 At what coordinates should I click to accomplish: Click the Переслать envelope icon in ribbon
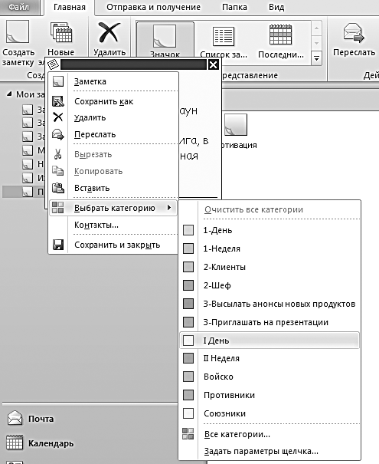pyautogui.click(x=354, y=33)
